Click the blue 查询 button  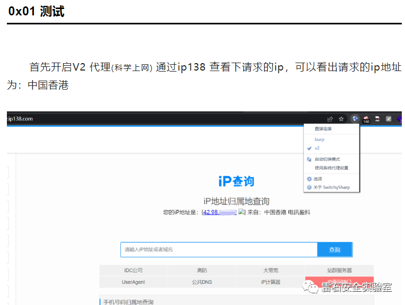334,250
